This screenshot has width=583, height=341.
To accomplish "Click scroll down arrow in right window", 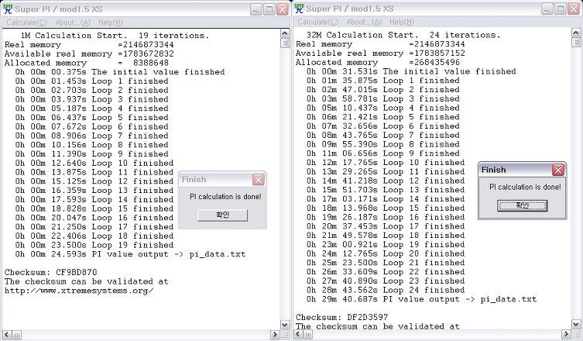I will pyautogui.click(x=576, y=325).
